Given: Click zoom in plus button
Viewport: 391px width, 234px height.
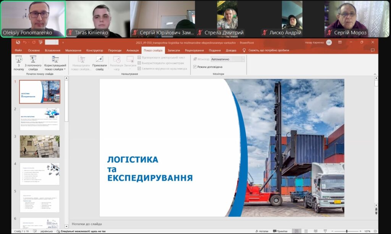Looking at the screenshot, I should pyautogui.click(x=360, y=231).
